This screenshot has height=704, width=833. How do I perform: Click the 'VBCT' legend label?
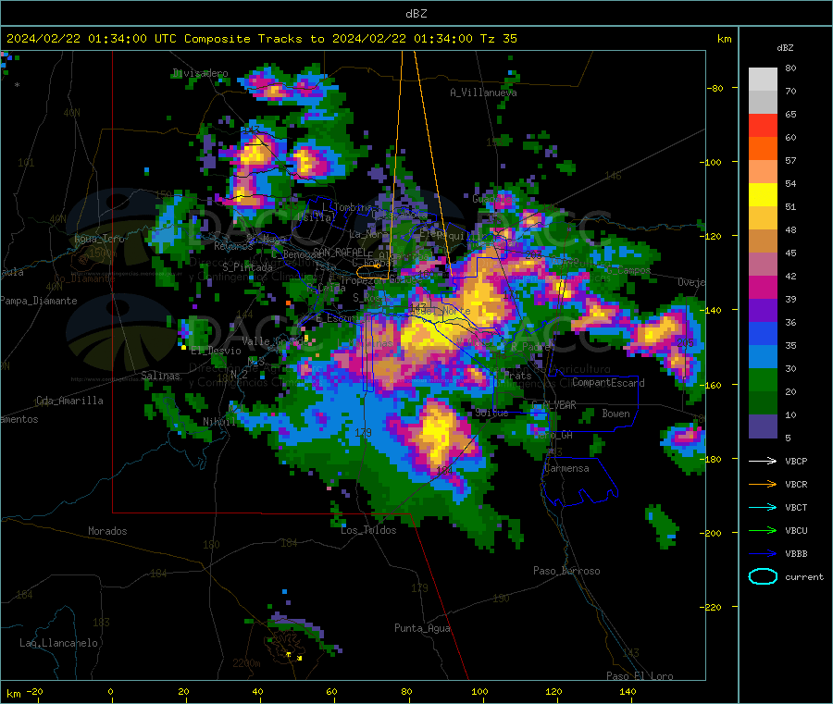[796, 507]
